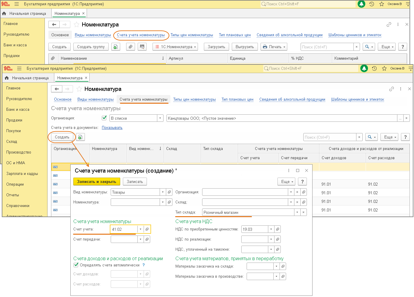Screen dimensions: 414x297
Task: Switch to Виды номенклатуры tab in front window
Action: pyautogui.click(x=96, y=99)
